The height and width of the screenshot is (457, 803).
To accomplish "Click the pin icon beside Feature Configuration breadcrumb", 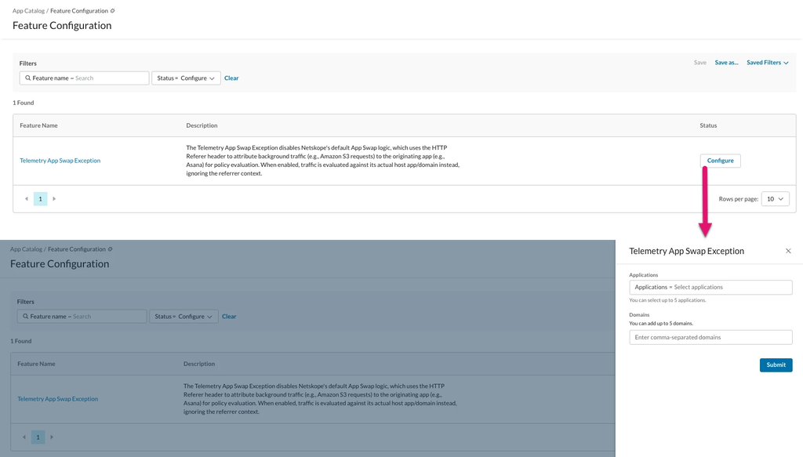I will (x=113, y=11).
